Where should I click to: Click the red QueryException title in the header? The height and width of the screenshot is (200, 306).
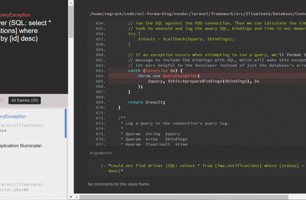point(15,15)
